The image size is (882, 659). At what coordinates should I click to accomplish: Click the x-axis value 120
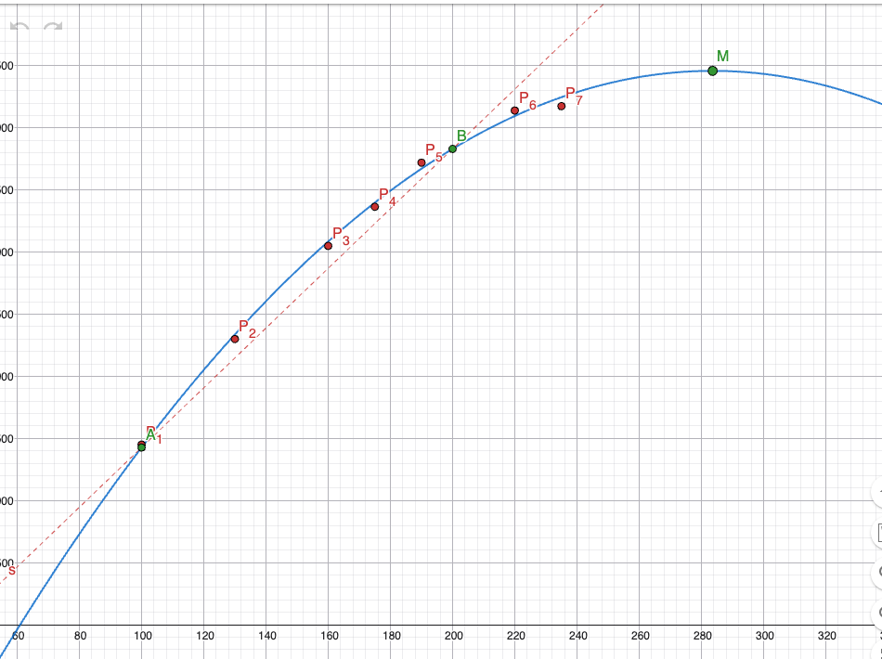click(205, 636)
